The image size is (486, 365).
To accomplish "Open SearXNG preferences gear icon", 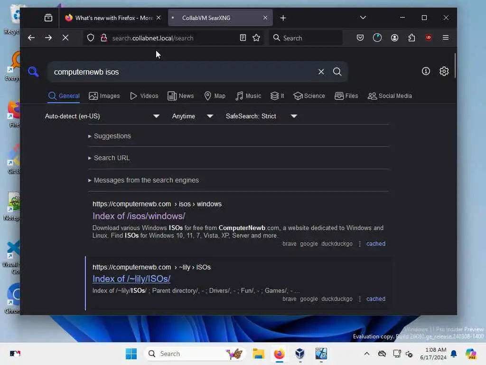I will click(444, 71).
